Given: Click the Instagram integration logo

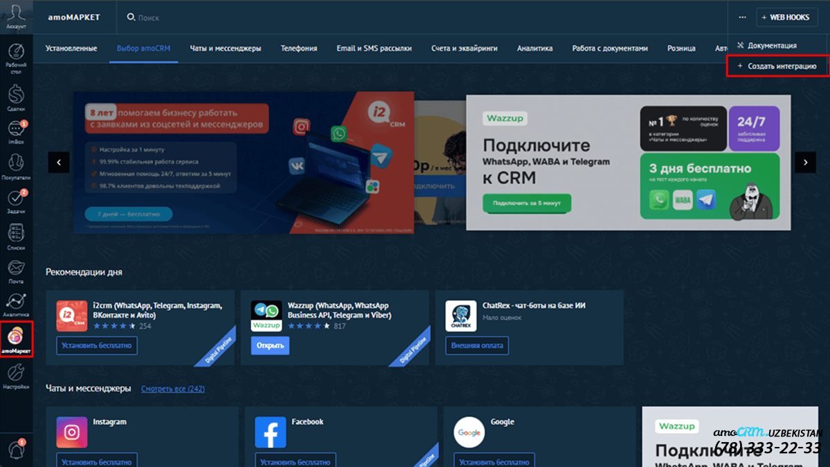Looking at the screenshot, I should click(x=71, y=432).
